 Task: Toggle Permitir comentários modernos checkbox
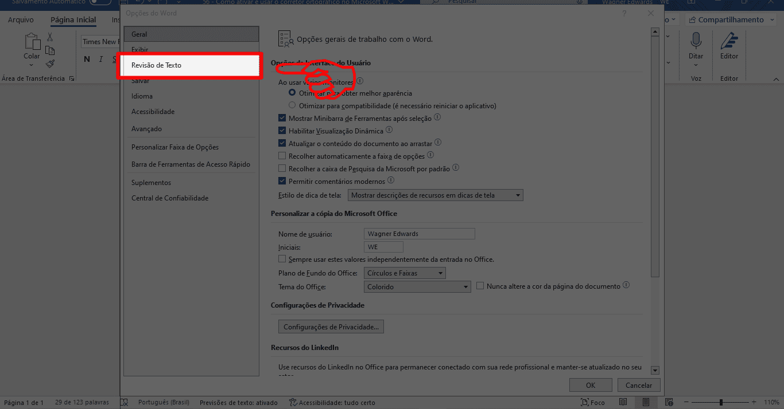(x=282, y=181)
